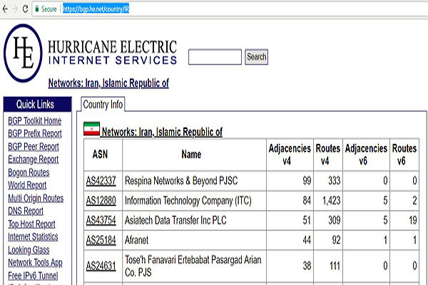
Task: Click the Quick Links panel header
Action: 38,104
